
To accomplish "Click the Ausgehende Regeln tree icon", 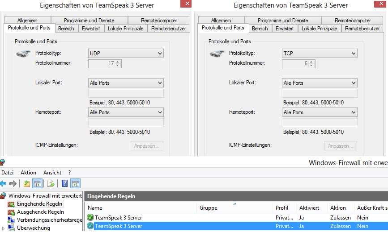I will [x=11, y=212].
